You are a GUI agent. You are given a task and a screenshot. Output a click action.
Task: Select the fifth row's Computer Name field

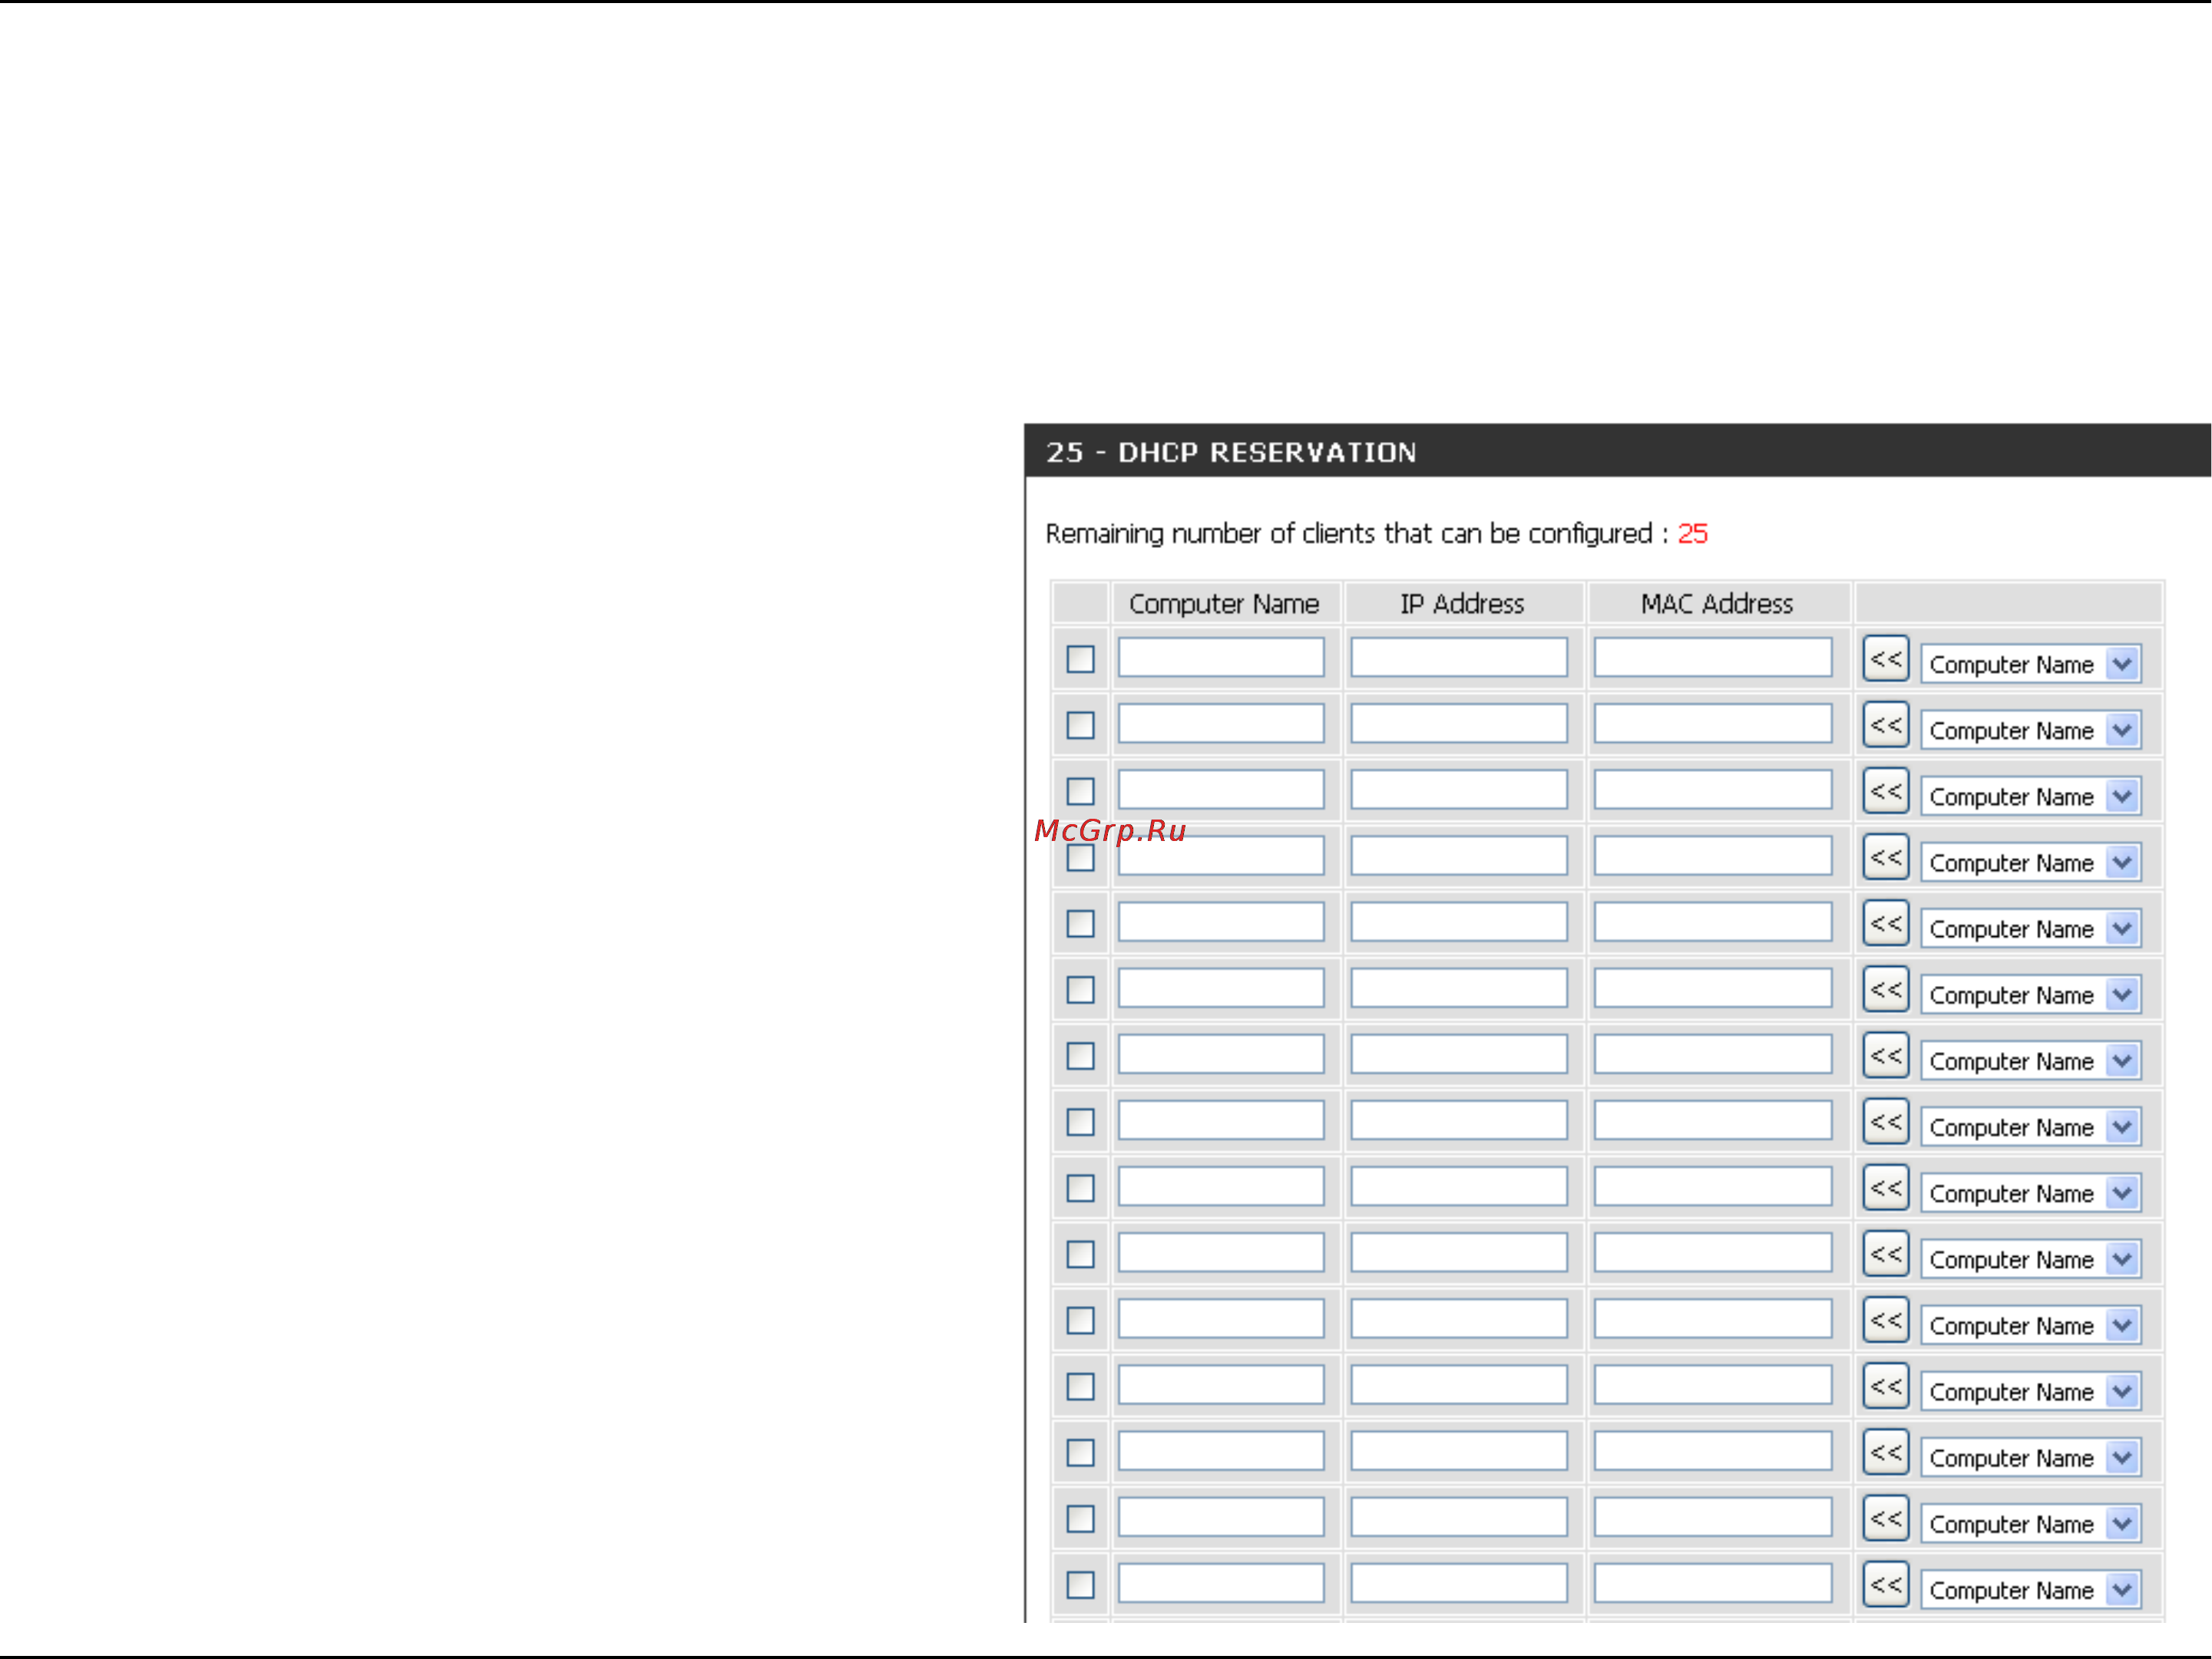click(x=1221, y=922)
